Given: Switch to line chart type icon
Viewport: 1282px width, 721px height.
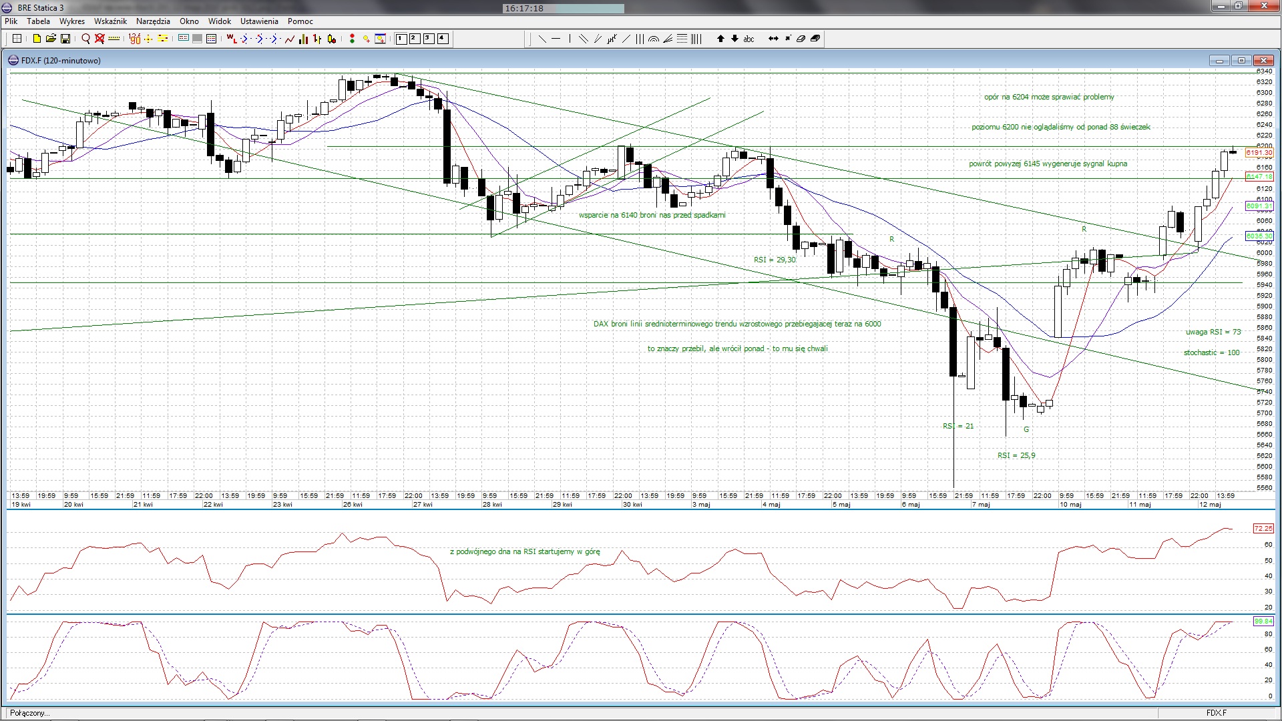Looking at the screenshot, I should [290, 39].
